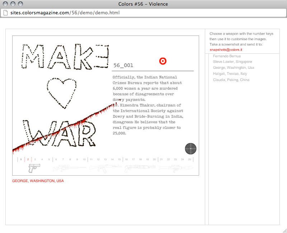
Task: Go to image number 20 on timeline
Action: pyautogui.click(x=155, y=160)
